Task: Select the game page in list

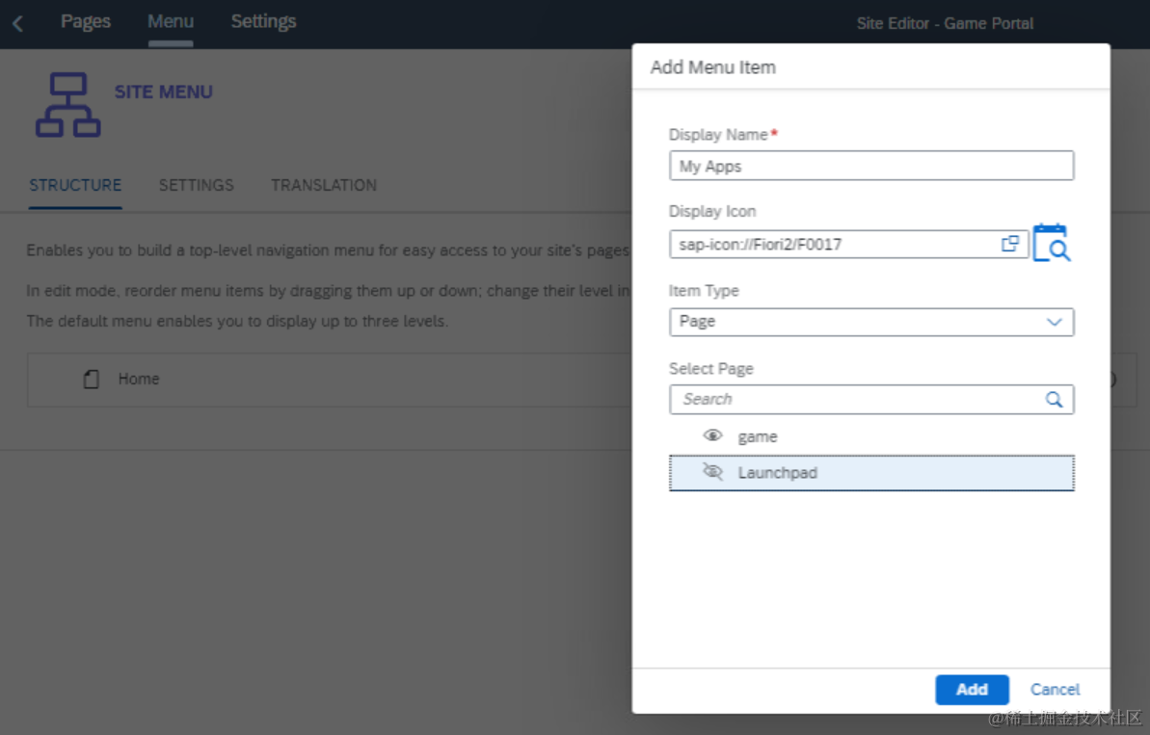Action: coord(871,436)
